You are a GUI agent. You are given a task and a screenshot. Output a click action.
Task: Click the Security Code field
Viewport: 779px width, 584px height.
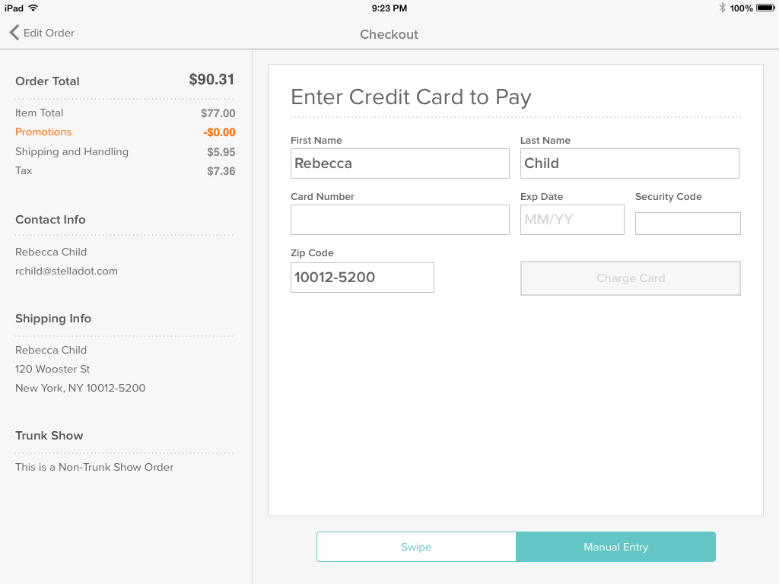688,224
